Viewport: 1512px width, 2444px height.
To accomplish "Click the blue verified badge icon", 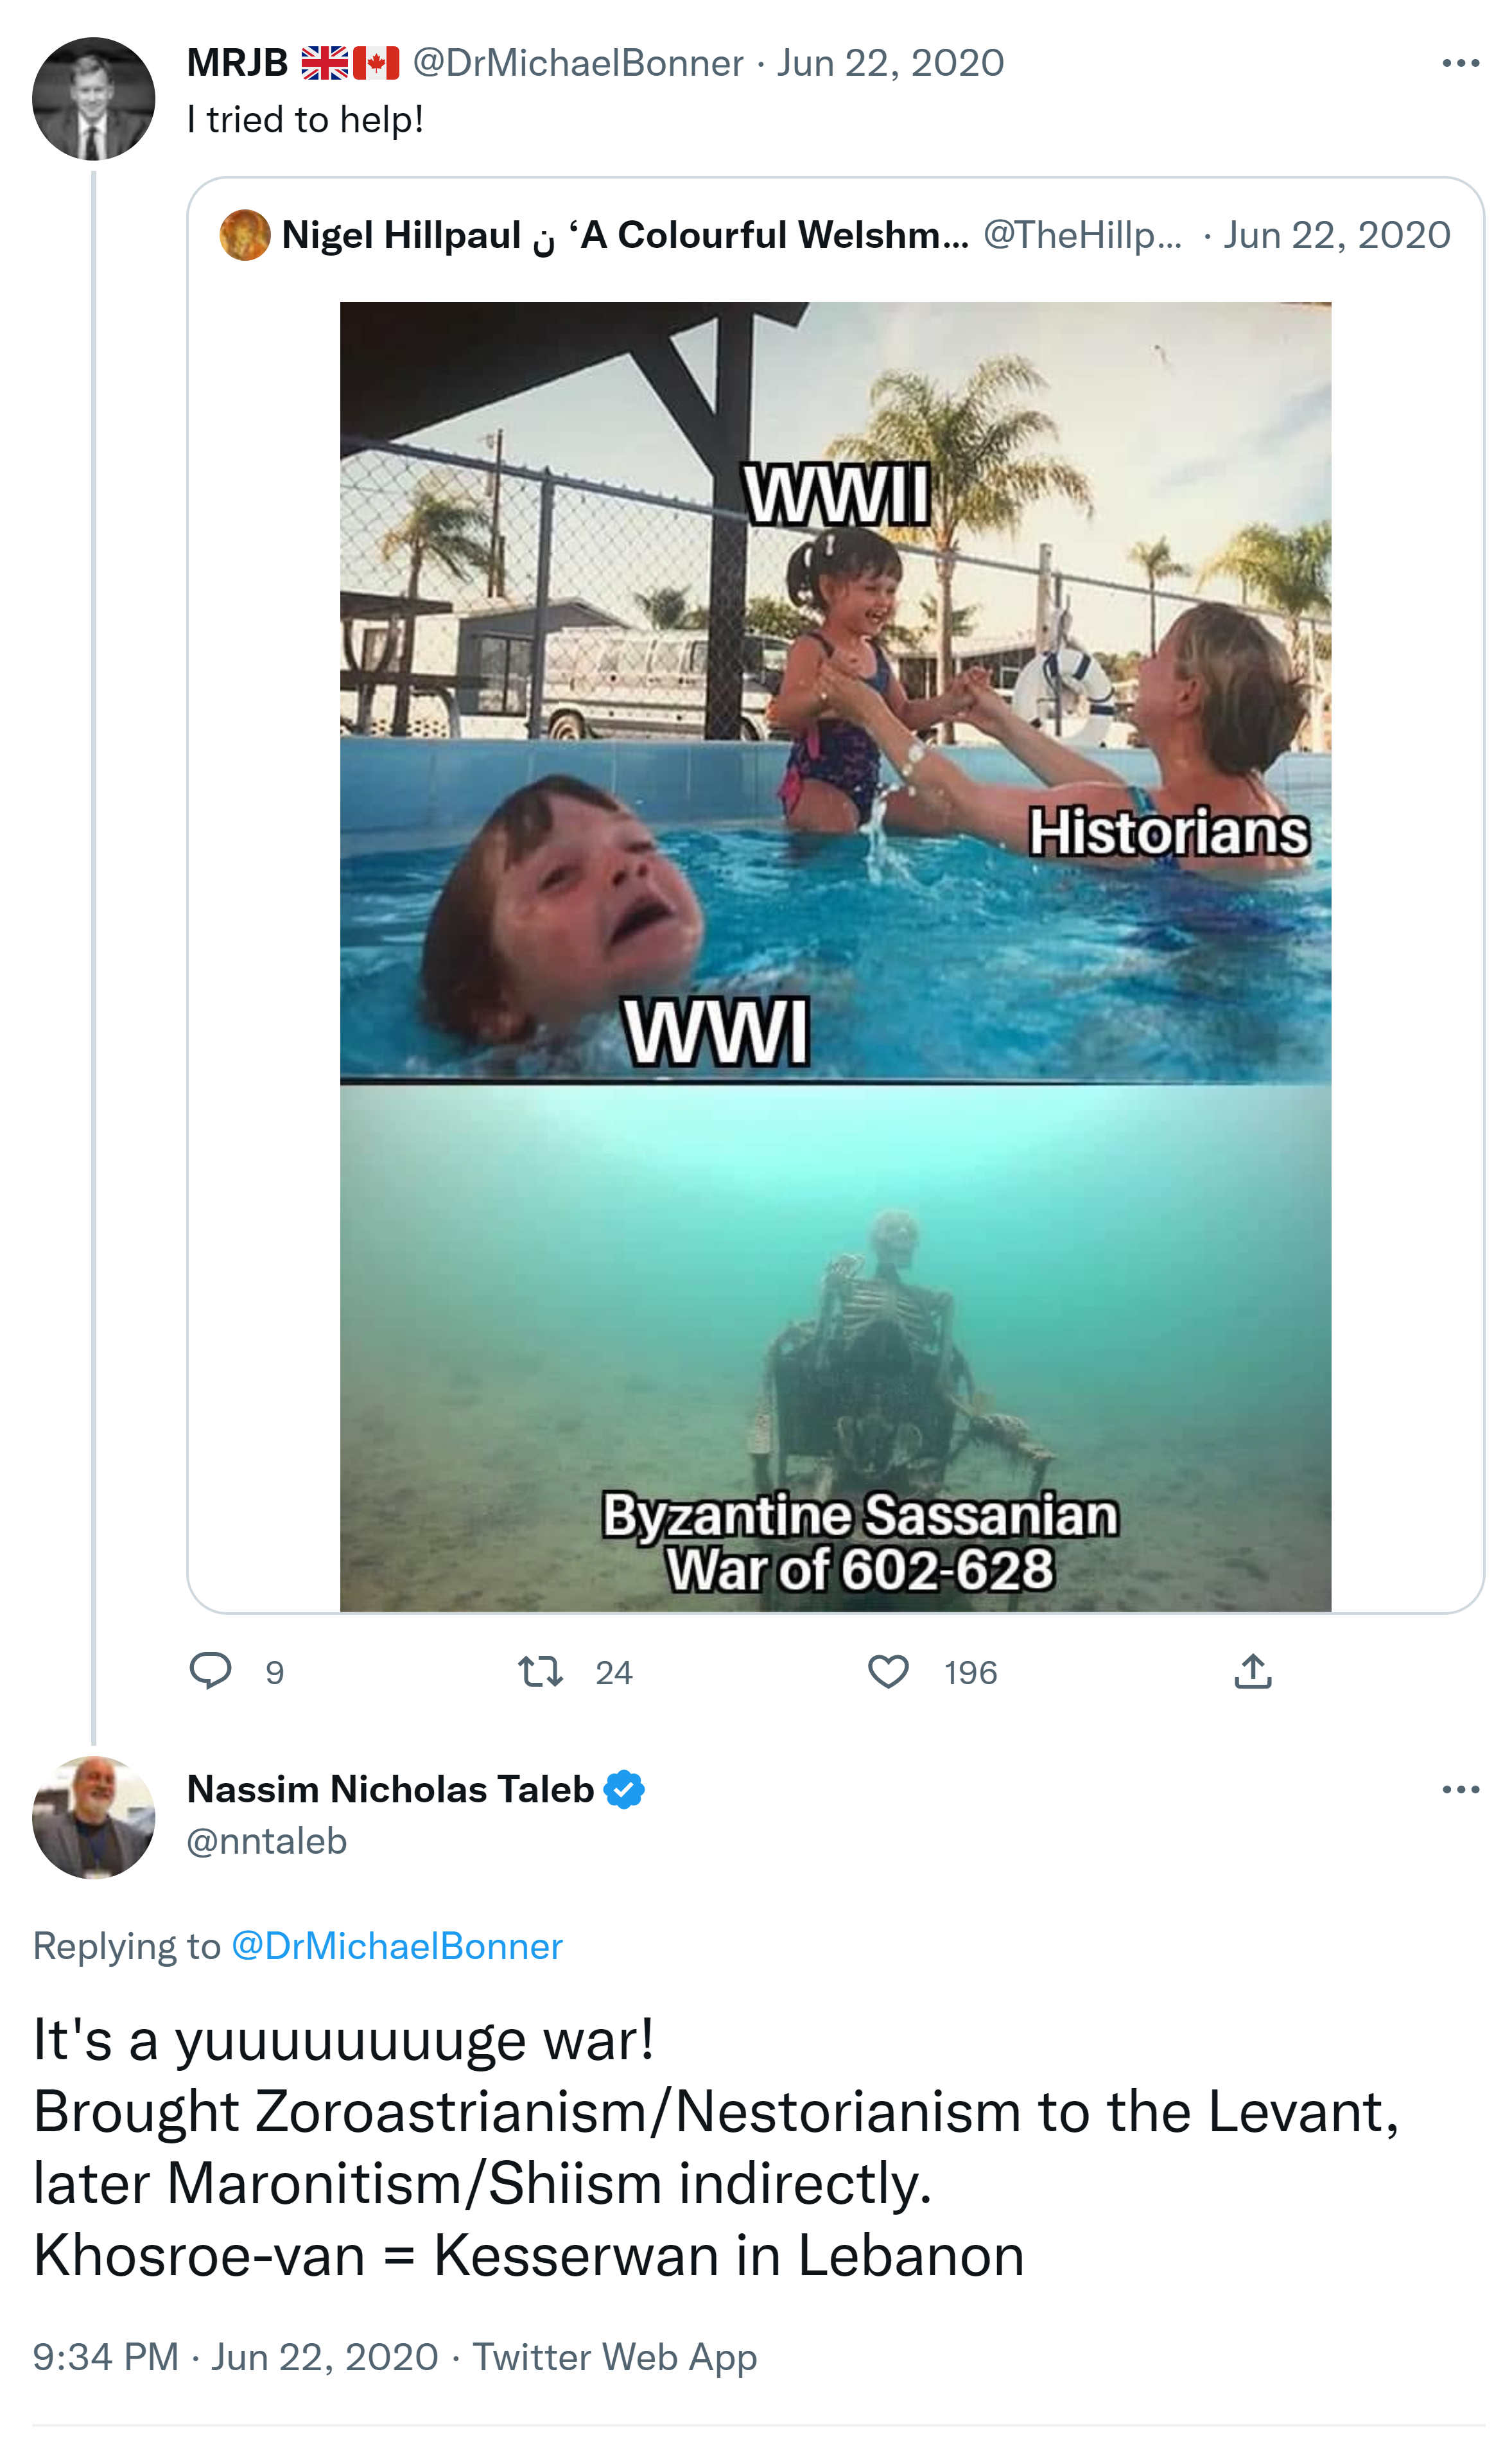I will pyautogui.click(x=624, y=1789).
